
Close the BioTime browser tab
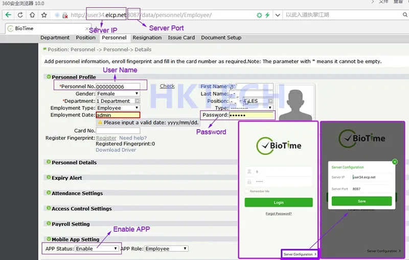click(87, 29)
